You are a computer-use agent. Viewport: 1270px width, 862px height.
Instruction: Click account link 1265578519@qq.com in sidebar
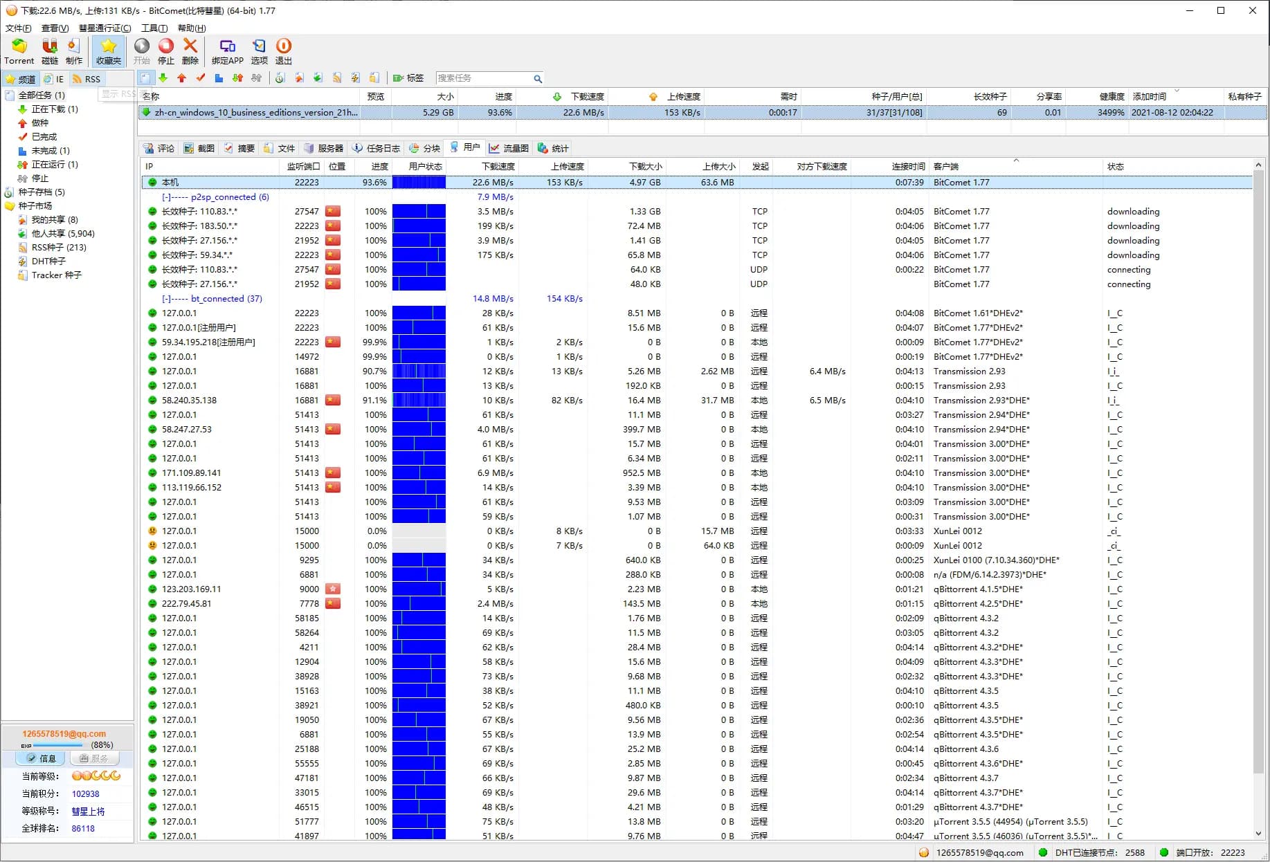64,734
